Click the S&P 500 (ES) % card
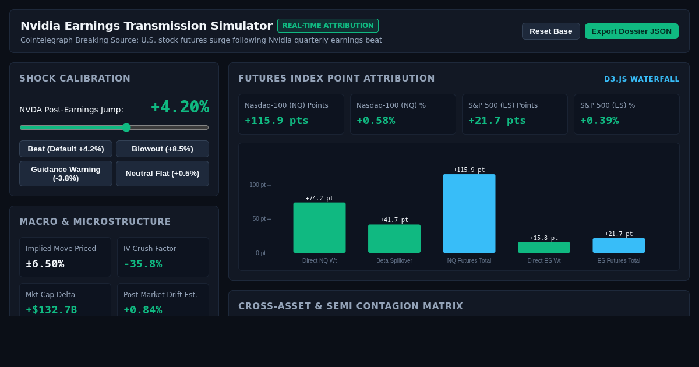The height and width of the screenshot is (367, 699). click(x=626, y=114)
